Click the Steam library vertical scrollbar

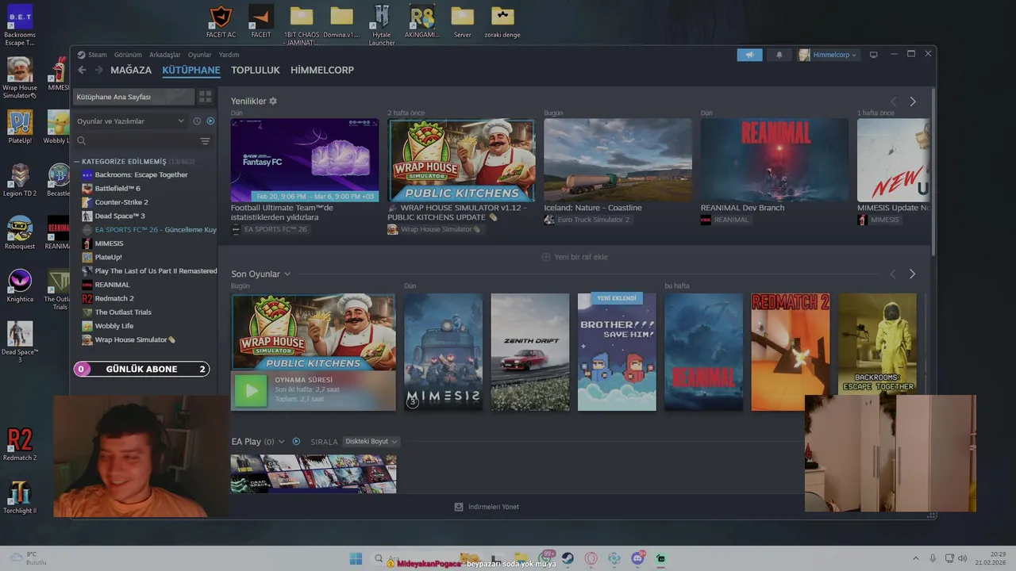(933, 171)
